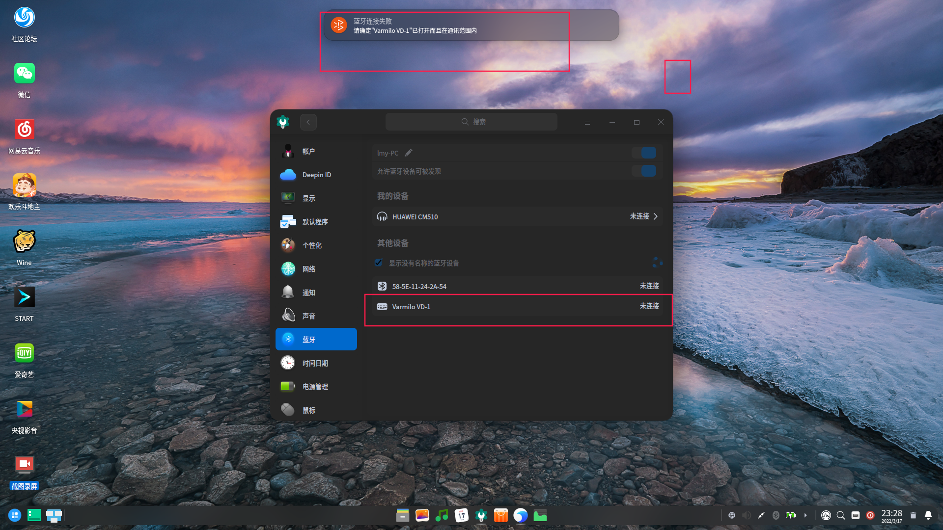This screenshot has height=530, width=943.
Task: Uncheck 显示没有名称的蓝牙设备 checkbox
Action: tap(378, 263)
